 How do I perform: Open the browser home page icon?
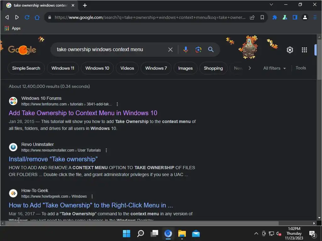click(37, 17)
